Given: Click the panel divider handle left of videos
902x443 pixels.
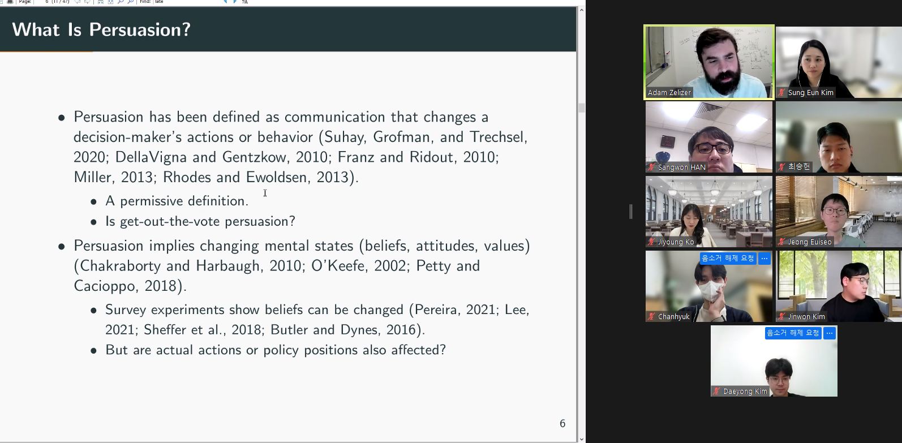Looking at the screenshot, I should click(x=631, y=212).
